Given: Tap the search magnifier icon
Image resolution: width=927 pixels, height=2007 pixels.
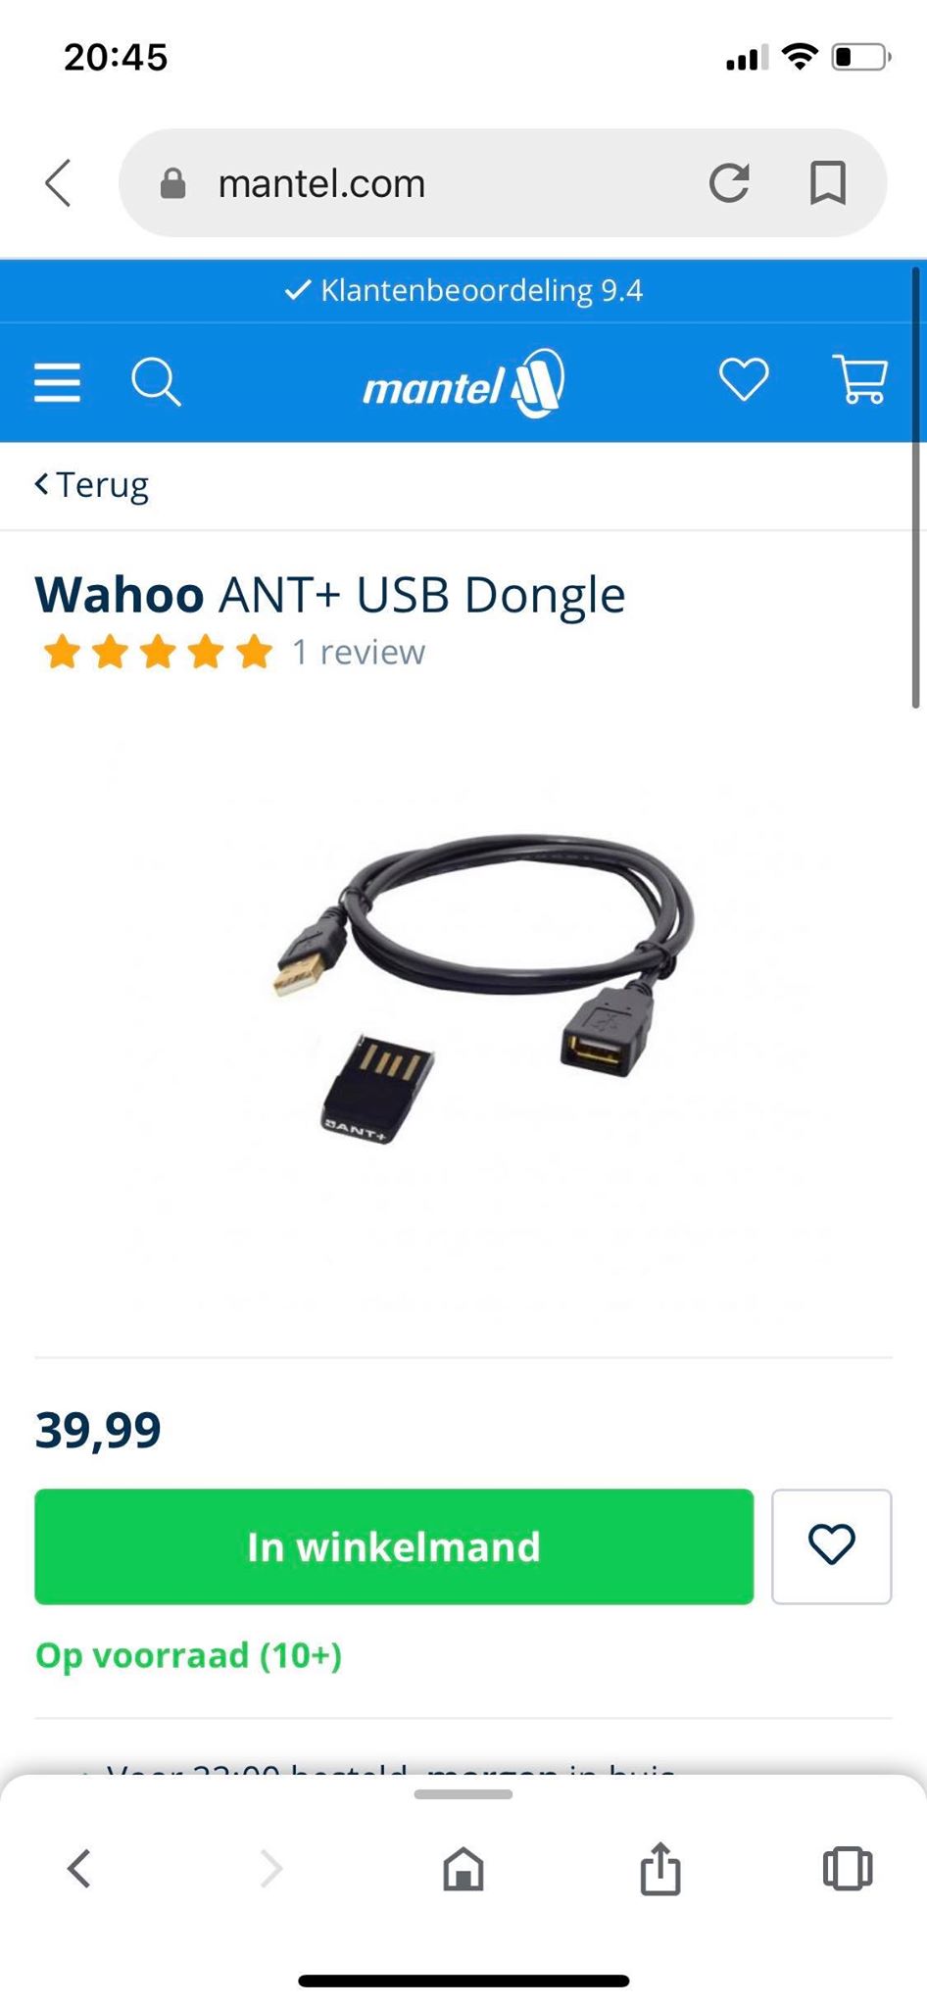Looking at the screenshot, I should point(156,381).
